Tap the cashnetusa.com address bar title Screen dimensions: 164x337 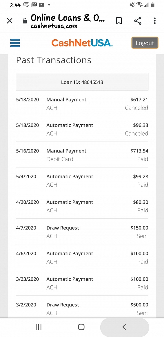pos(68,21)
